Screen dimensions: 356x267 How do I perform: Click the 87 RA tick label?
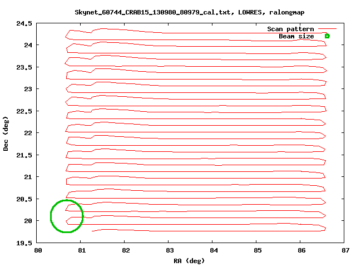(x=345, y=250)
